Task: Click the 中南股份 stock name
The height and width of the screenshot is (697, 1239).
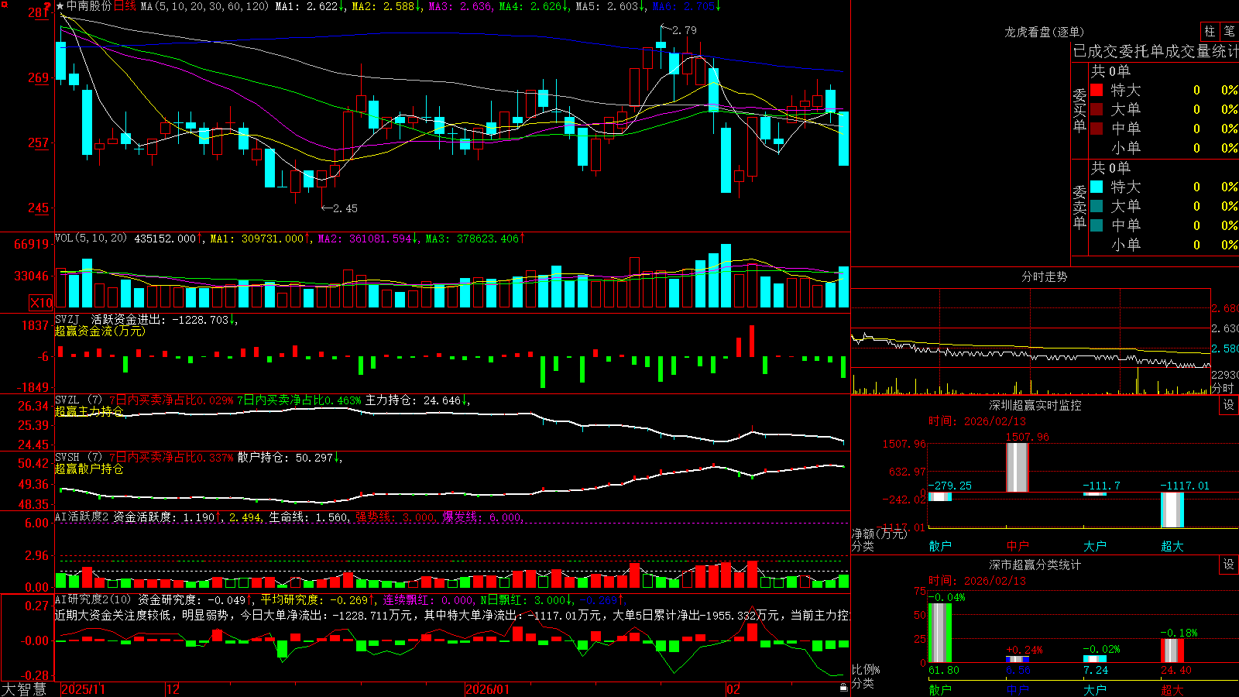Action: point(89,6)
